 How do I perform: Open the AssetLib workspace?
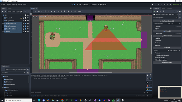102,5
